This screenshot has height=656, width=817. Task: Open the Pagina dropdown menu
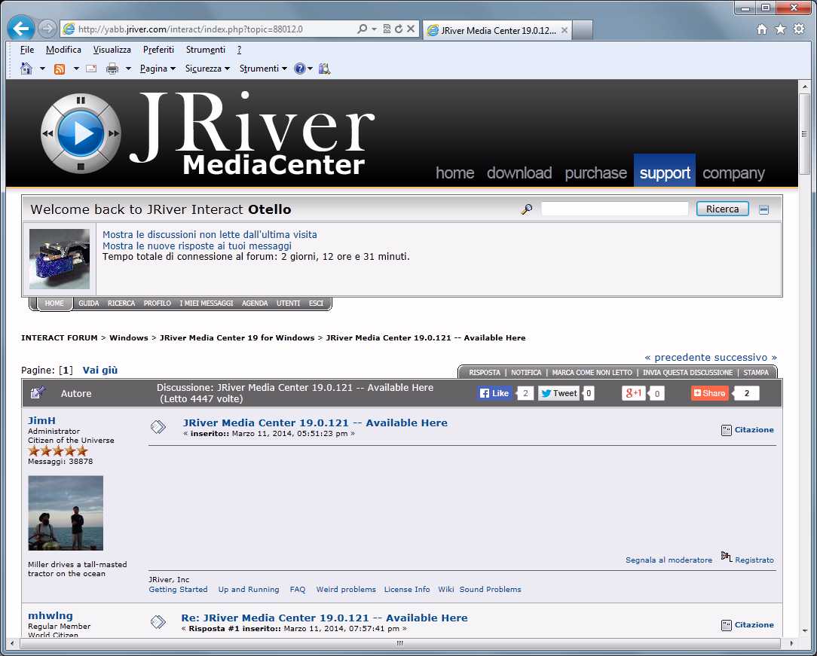pos(158,69)
